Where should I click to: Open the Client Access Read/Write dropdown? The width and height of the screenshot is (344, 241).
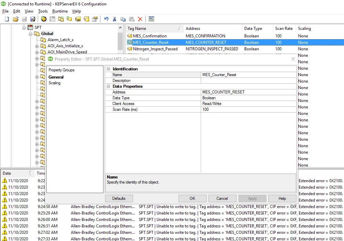coord(249,104)
